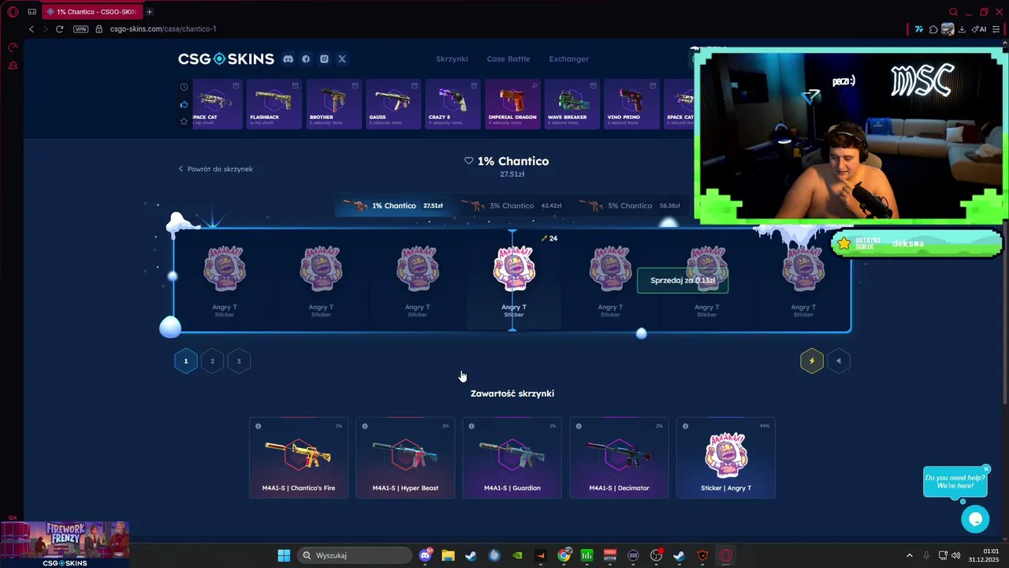Open the VINO PRIMO live drop item
Screen dimensions: 1009x568
pos(631,104)
